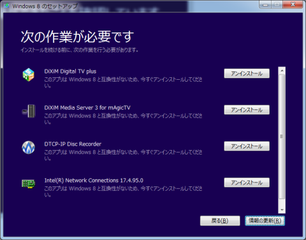The height and width of the screenshot is (240, 306).
Task: Click the subtitle starting with インストールを続ける前に
Action: (x=80, y=50)
